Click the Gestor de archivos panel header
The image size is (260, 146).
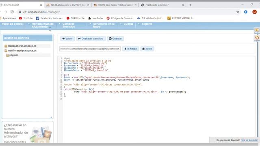coord(28,38)
